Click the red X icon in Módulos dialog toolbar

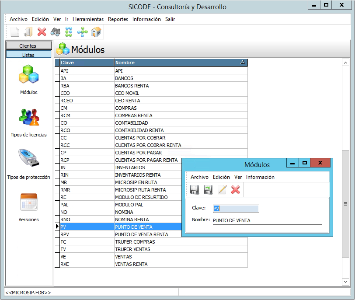[x=236, y=190]
